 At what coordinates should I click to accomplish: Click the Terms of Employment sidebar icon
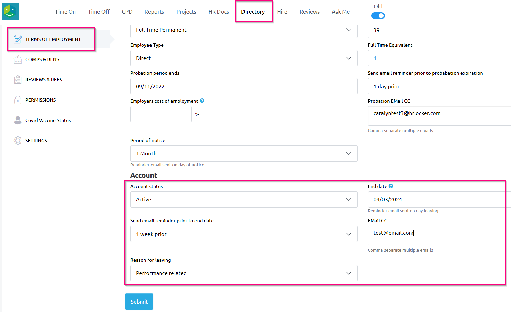coord(18,39)
